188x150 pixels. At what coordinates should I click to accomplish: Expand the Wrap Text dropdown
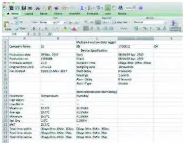pos(129,22)
